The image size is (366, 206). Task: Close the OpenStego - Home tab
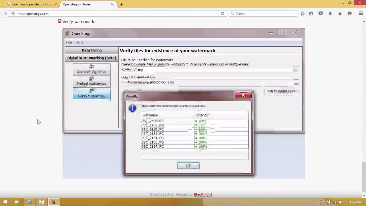coord(112,4)
